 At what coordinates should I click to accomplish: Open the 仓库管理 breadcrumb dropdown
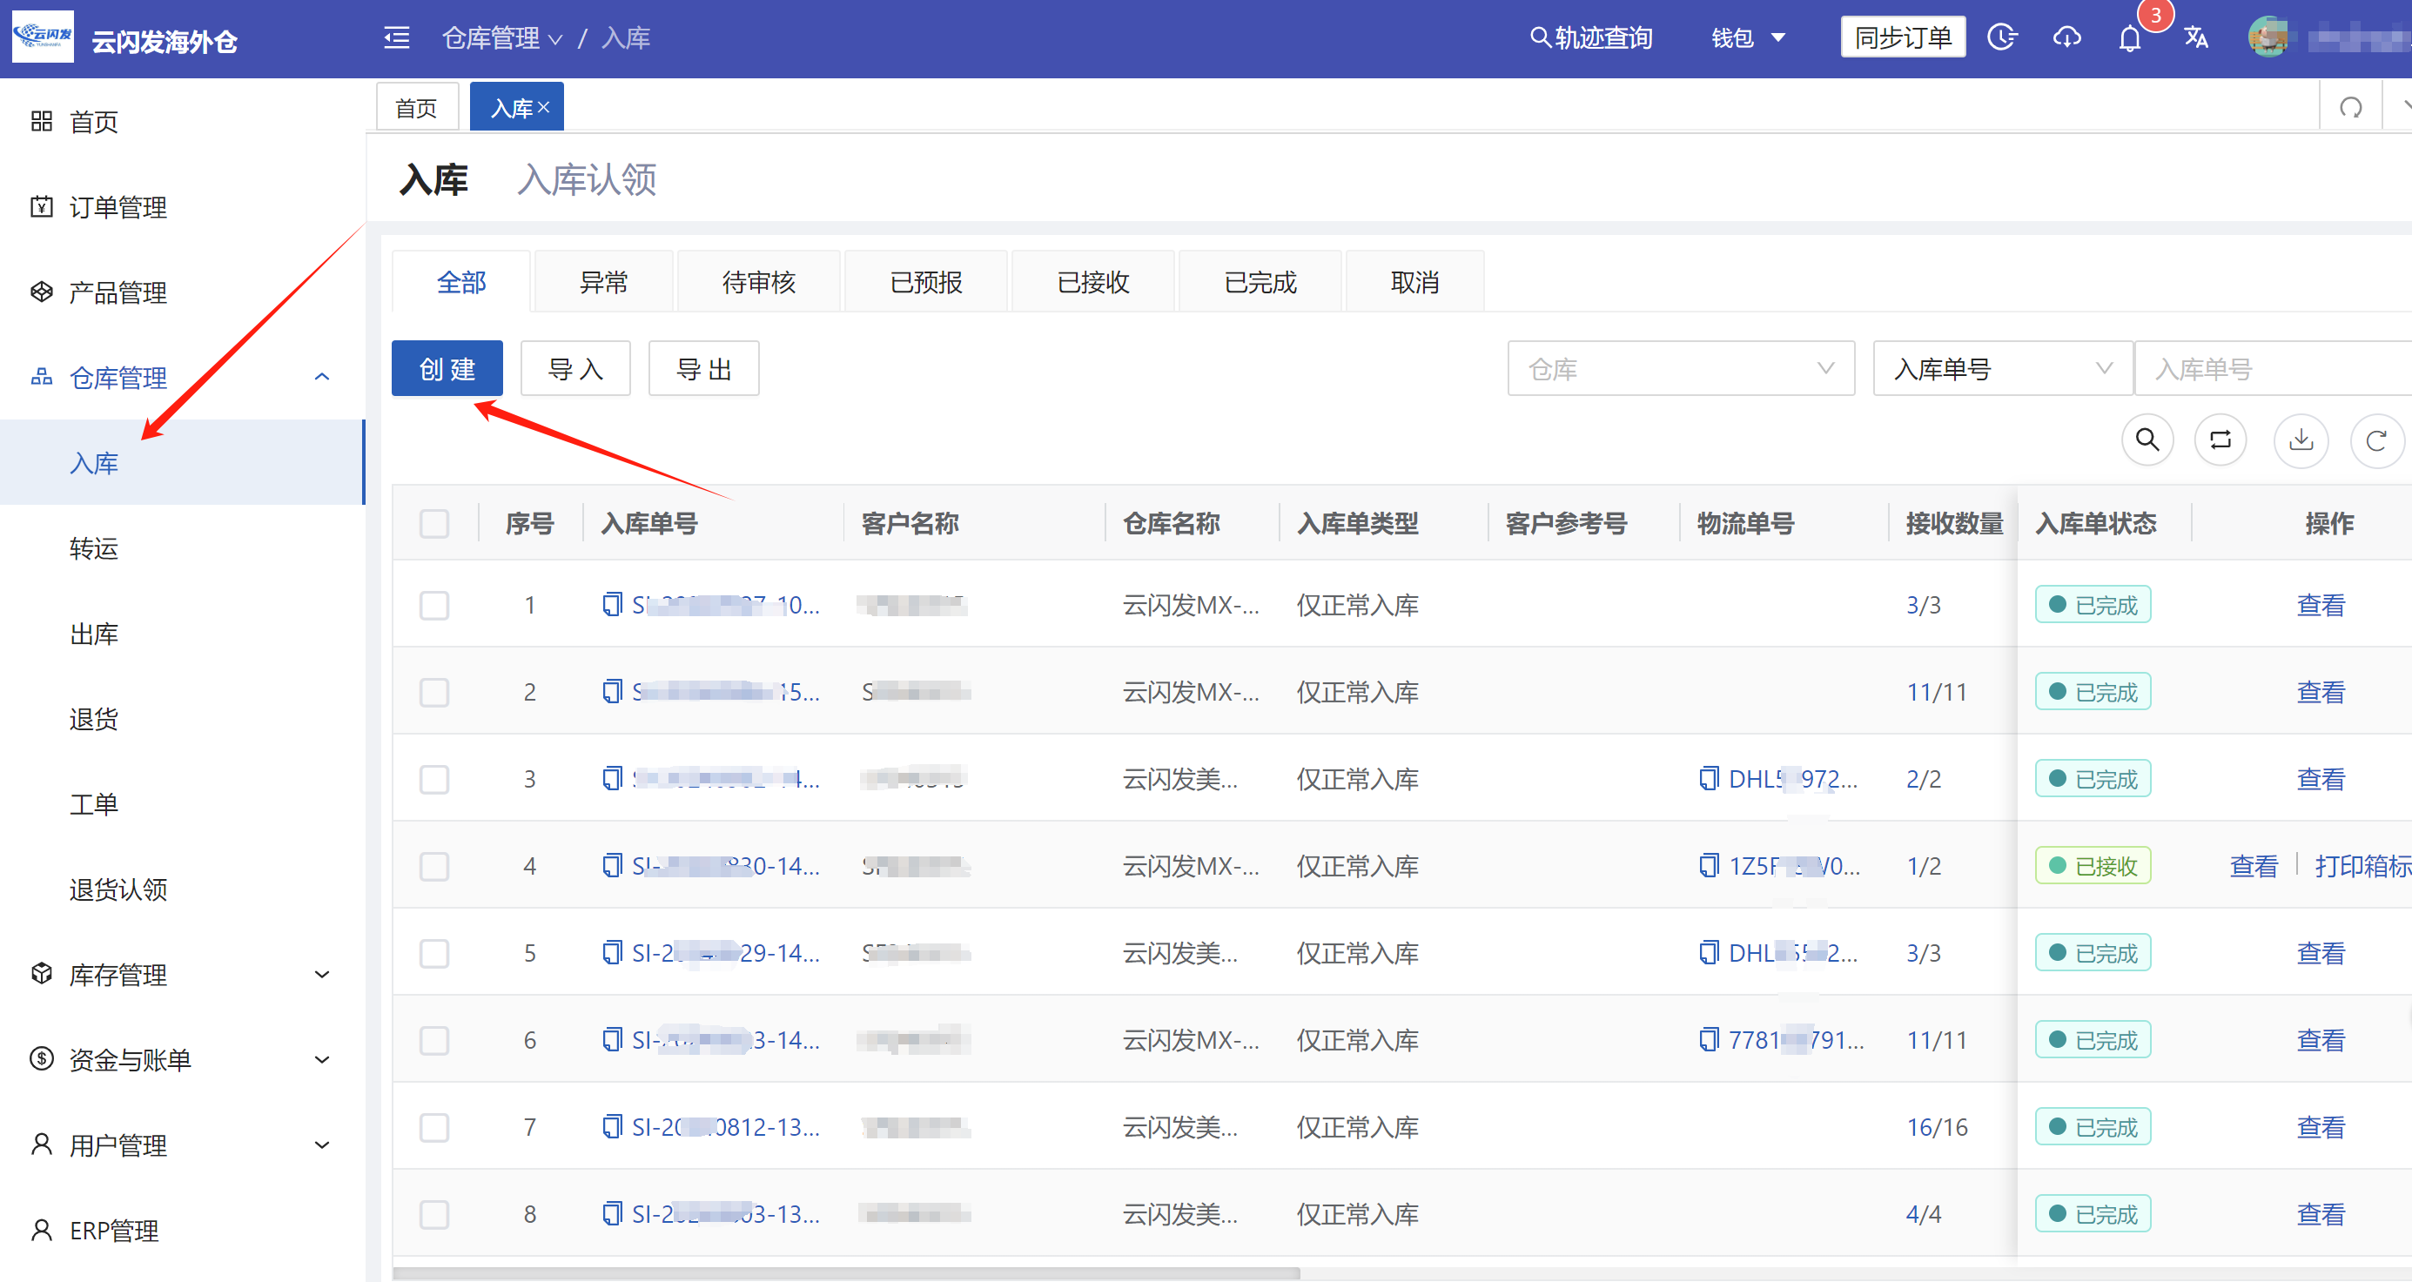(x=502, y=37)
